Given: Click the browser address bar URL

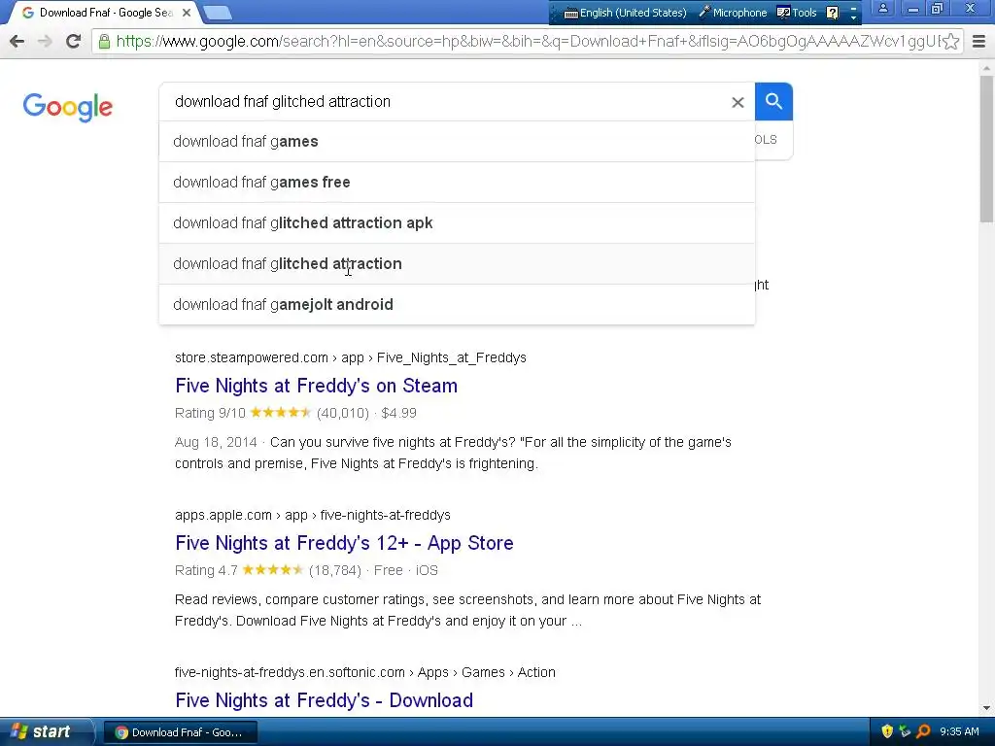Looking at the screenshot, I should click(x=527, y=41).
